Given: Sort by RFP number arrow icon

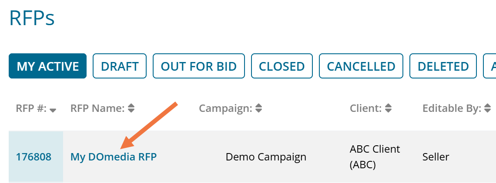Looking at the screenshot, I should tap(53, 111).
